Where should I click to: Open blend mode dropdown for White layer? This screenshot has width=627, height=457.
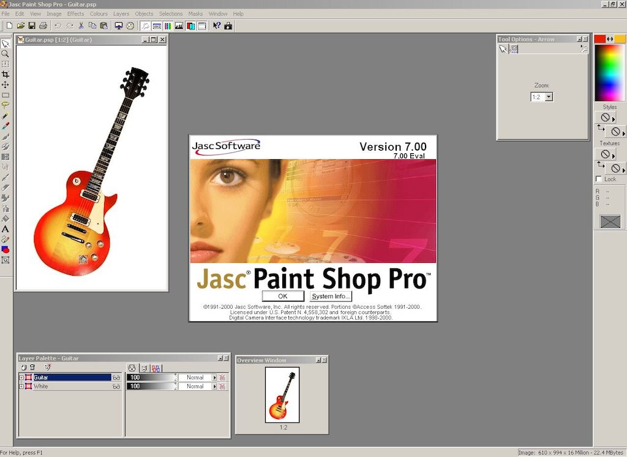pos(214,387)
